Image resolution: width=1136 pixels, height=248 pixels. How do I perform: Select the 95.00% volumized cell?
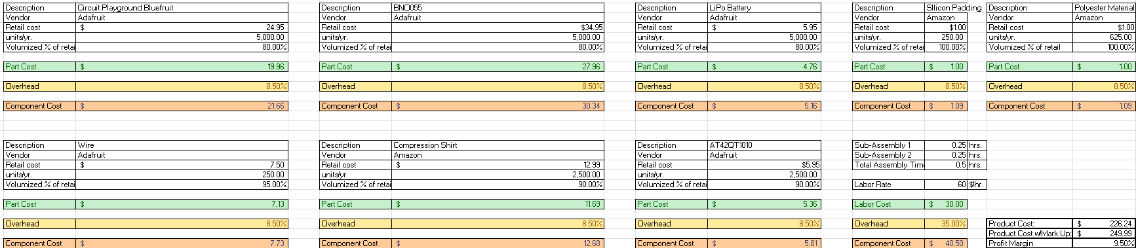(x=182, y=185)
